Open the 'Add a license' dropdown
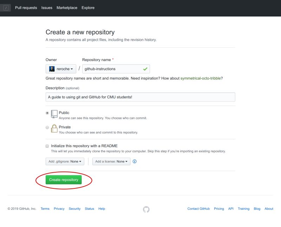Image resolution: width=281 pixels, height=227 pixels. pos(111,161)
